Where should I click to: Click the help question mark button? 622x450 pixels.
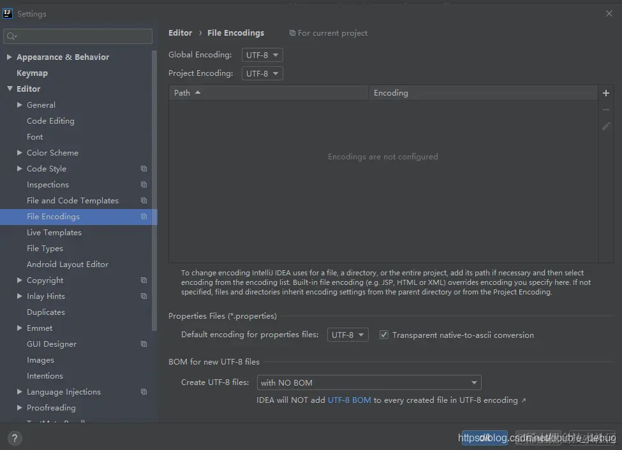(x=15, y=438)
